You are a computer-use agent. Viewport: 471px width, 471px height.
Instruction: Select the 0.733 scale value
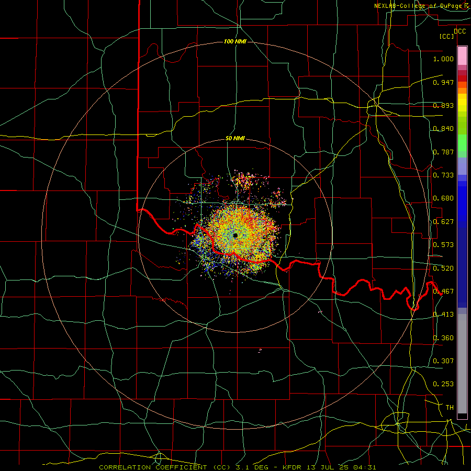[443, 175]
